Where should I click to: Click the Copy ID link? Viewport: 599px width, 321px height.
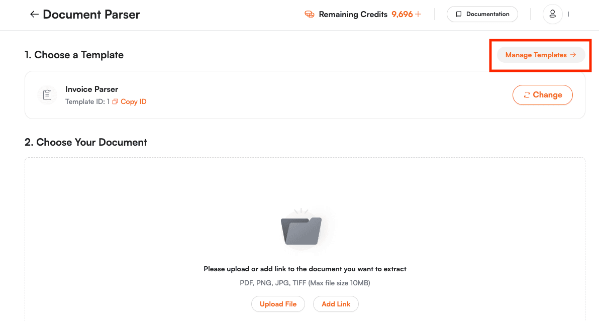click(x=133, y=101)
